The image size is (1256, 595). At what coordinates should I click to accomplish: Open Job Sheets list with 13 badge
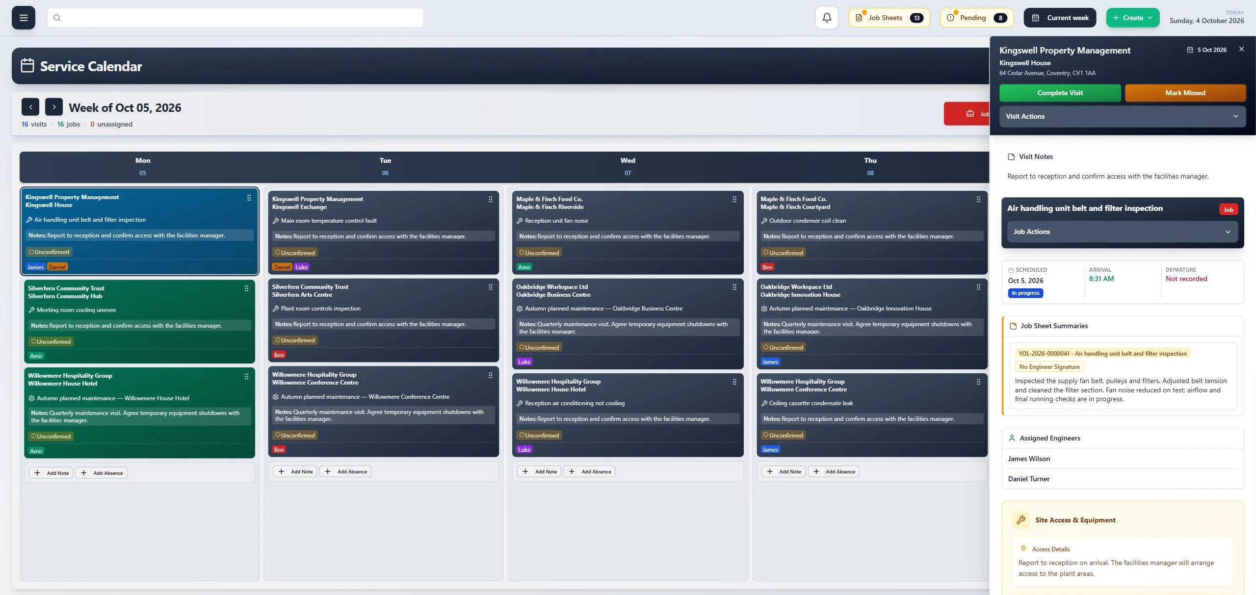pyautogui.click(x=889, y=18)
